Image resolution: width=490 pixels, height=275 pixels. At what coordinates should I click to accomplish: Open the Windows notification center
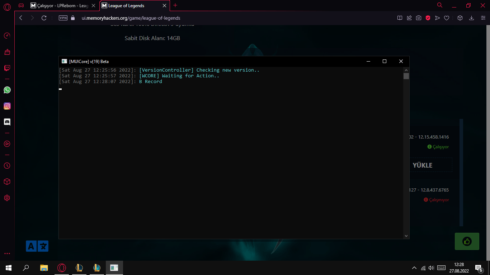pos(479,268)
